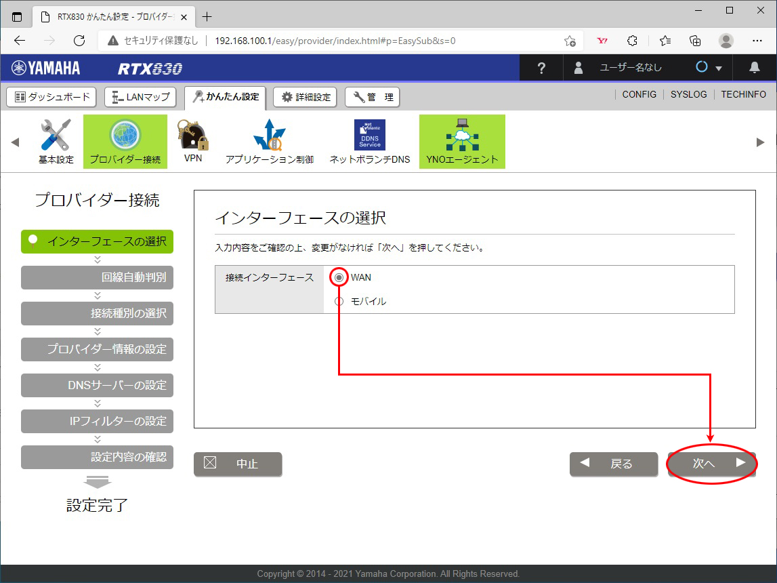Click the YNOエージェント network icon
The height and width of the screenshot is (583, 777).
pyautogui.click(x=462, y=135)
